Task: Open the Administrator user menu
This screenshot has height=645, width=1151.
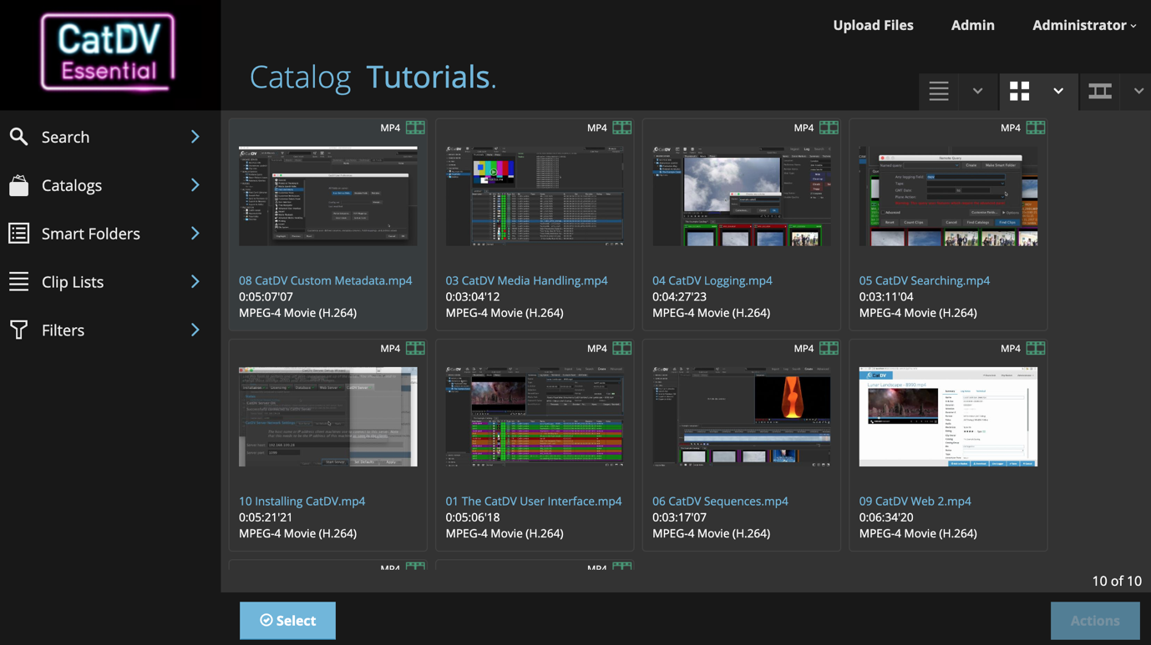Action: click(1084, 25)
